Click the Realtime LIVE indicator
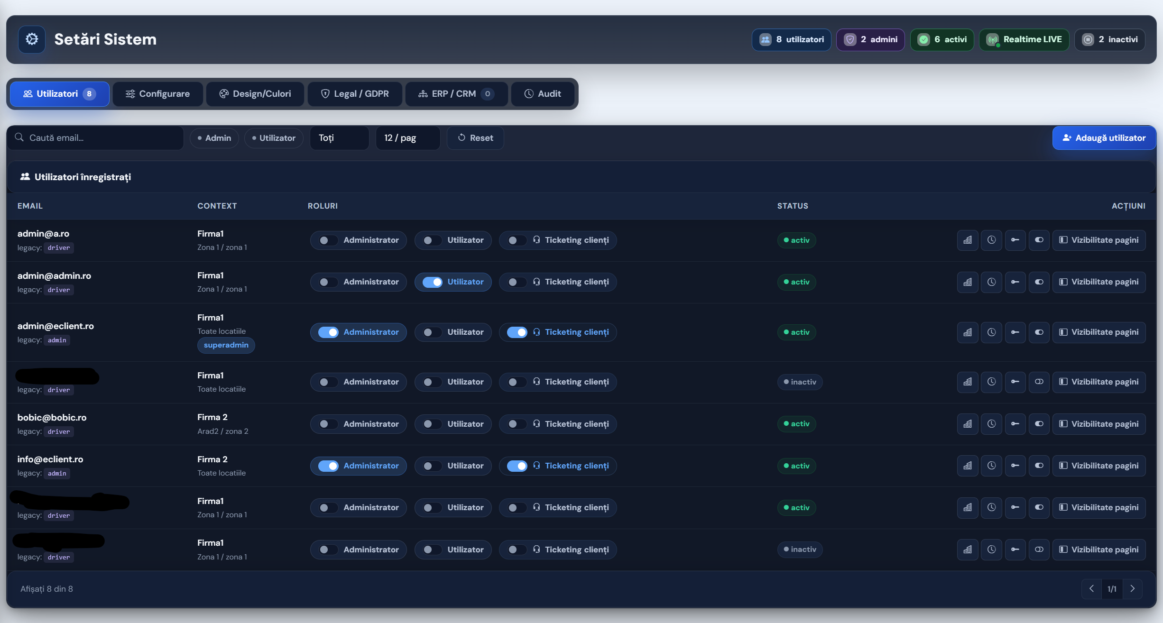The height and width of the screenshot is (623, 1163). tap(1024, 39)
